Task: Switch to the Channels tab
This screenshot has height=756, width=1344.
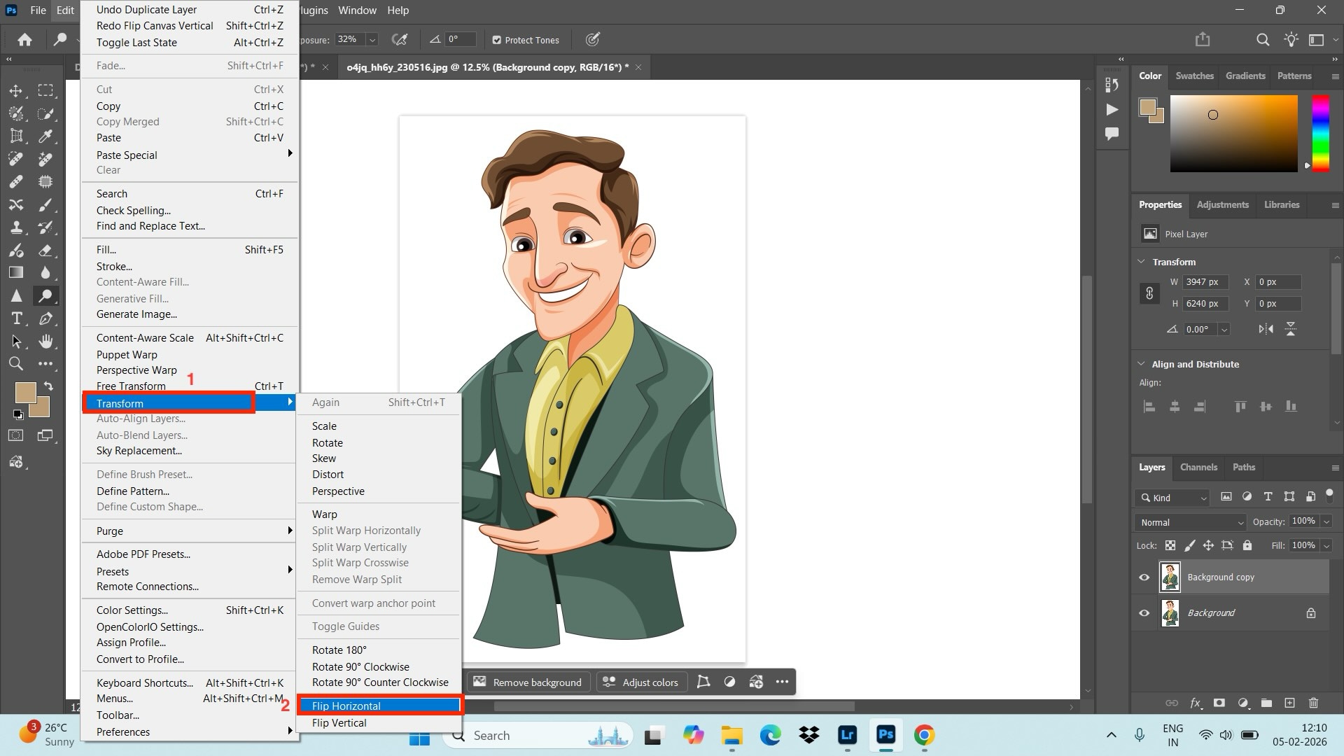Action: click(1198, 467)
